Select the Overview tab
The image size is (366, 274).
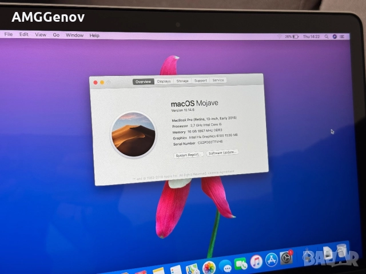[x=144, y=82]
